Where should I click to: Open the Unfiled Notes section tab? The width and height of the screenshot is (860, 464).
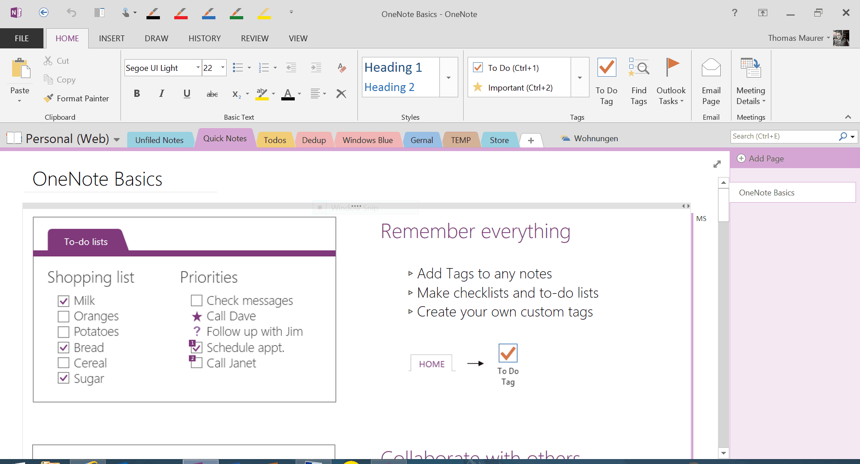159,140
